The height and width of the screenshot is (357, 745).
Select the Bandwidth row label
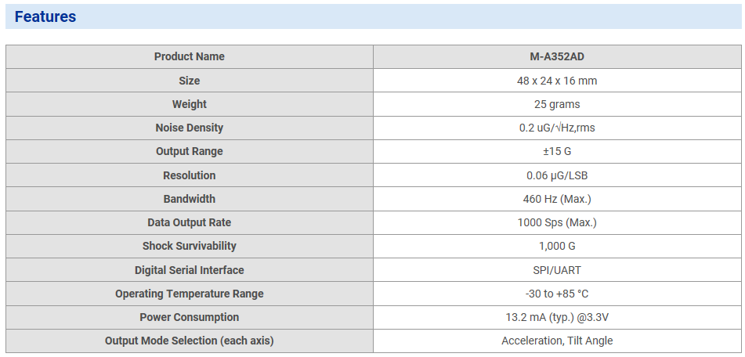coord(189,199)
